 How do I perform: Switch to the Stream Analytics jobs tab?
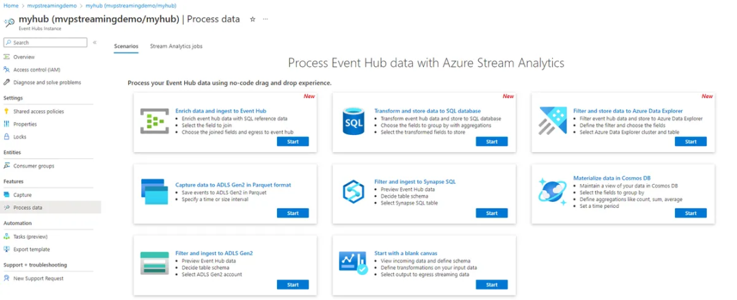click(176, 46)
